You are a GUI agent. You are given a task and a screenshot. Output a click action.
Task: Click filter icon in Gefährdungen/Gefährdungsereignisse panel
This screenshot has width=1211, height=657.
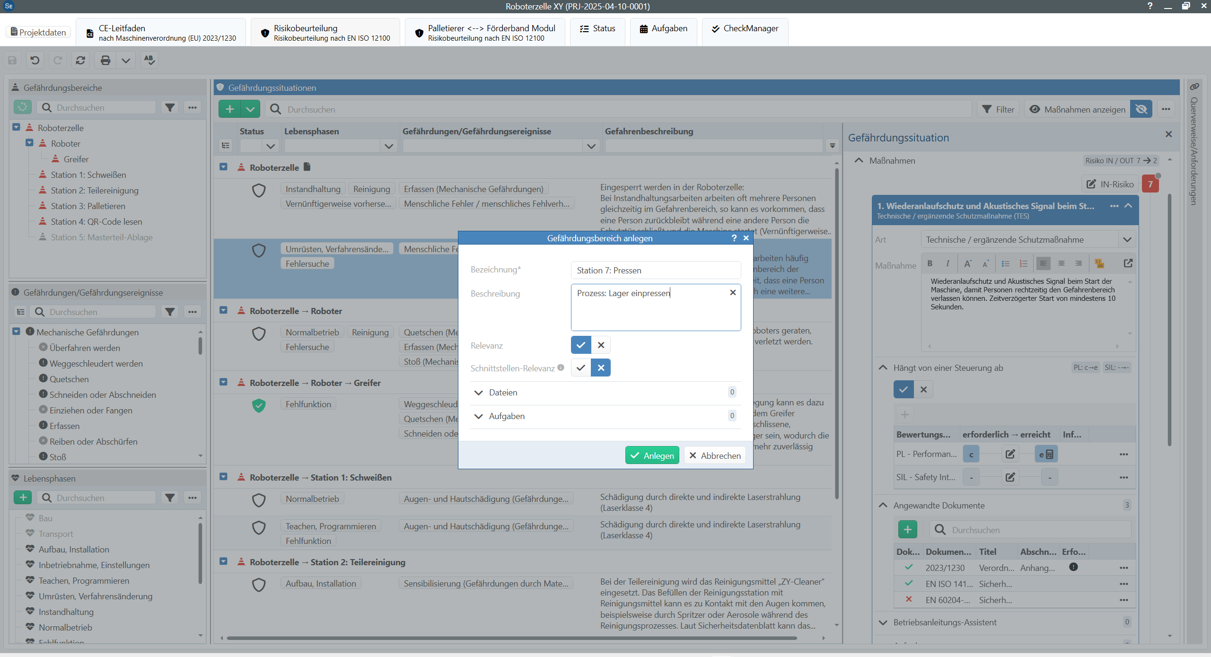(169, 312)
